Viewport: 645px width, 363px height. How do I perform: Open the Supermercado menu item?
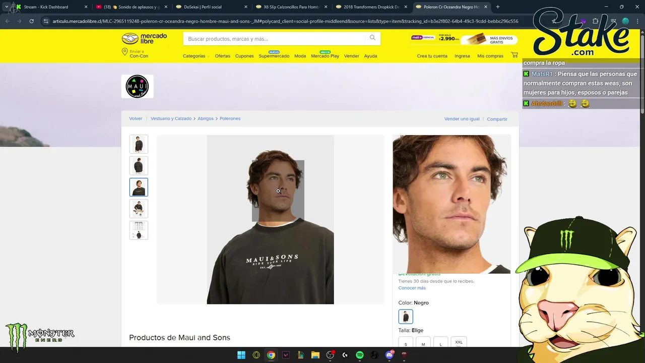click(x=274, y=56)
